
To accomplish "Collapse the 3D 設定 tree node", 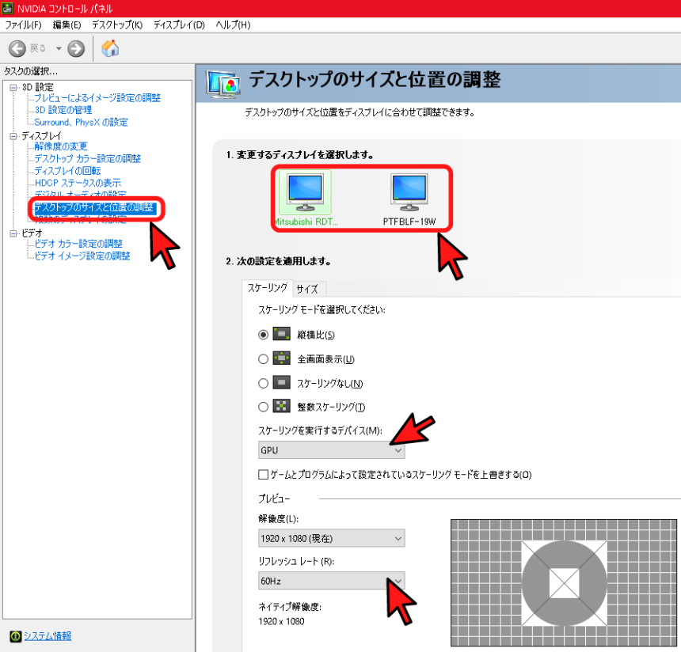I will 13,87.
